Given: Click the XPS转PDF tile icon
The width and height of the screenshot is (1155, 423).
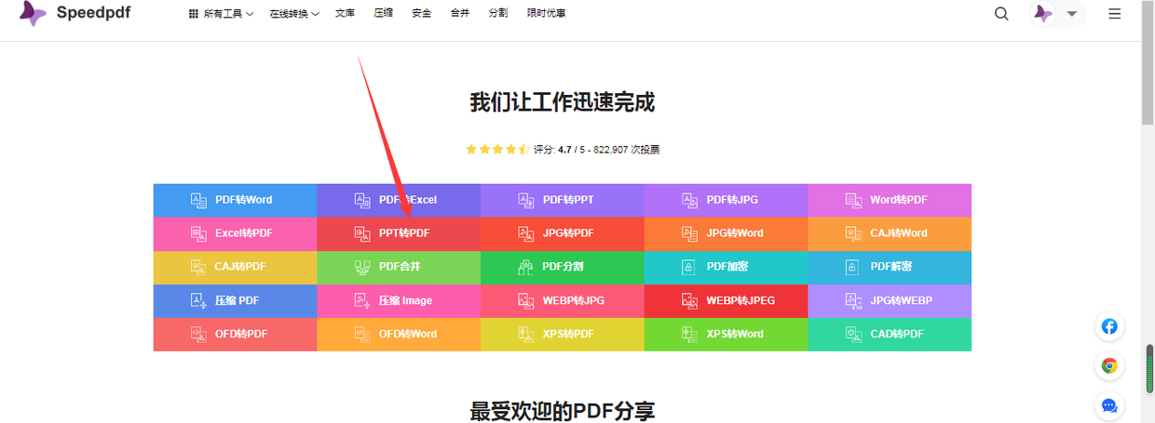Looking at the screenshot, I should [x=526, y=334].
